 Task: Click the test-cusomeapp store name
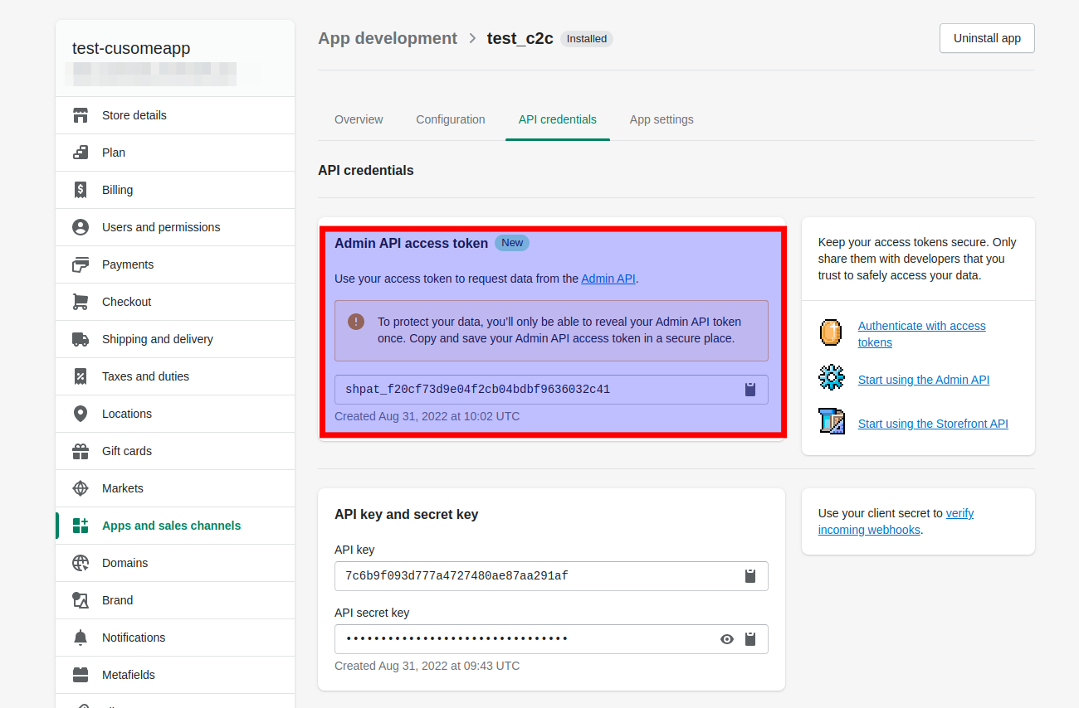[x=131, y=48]
